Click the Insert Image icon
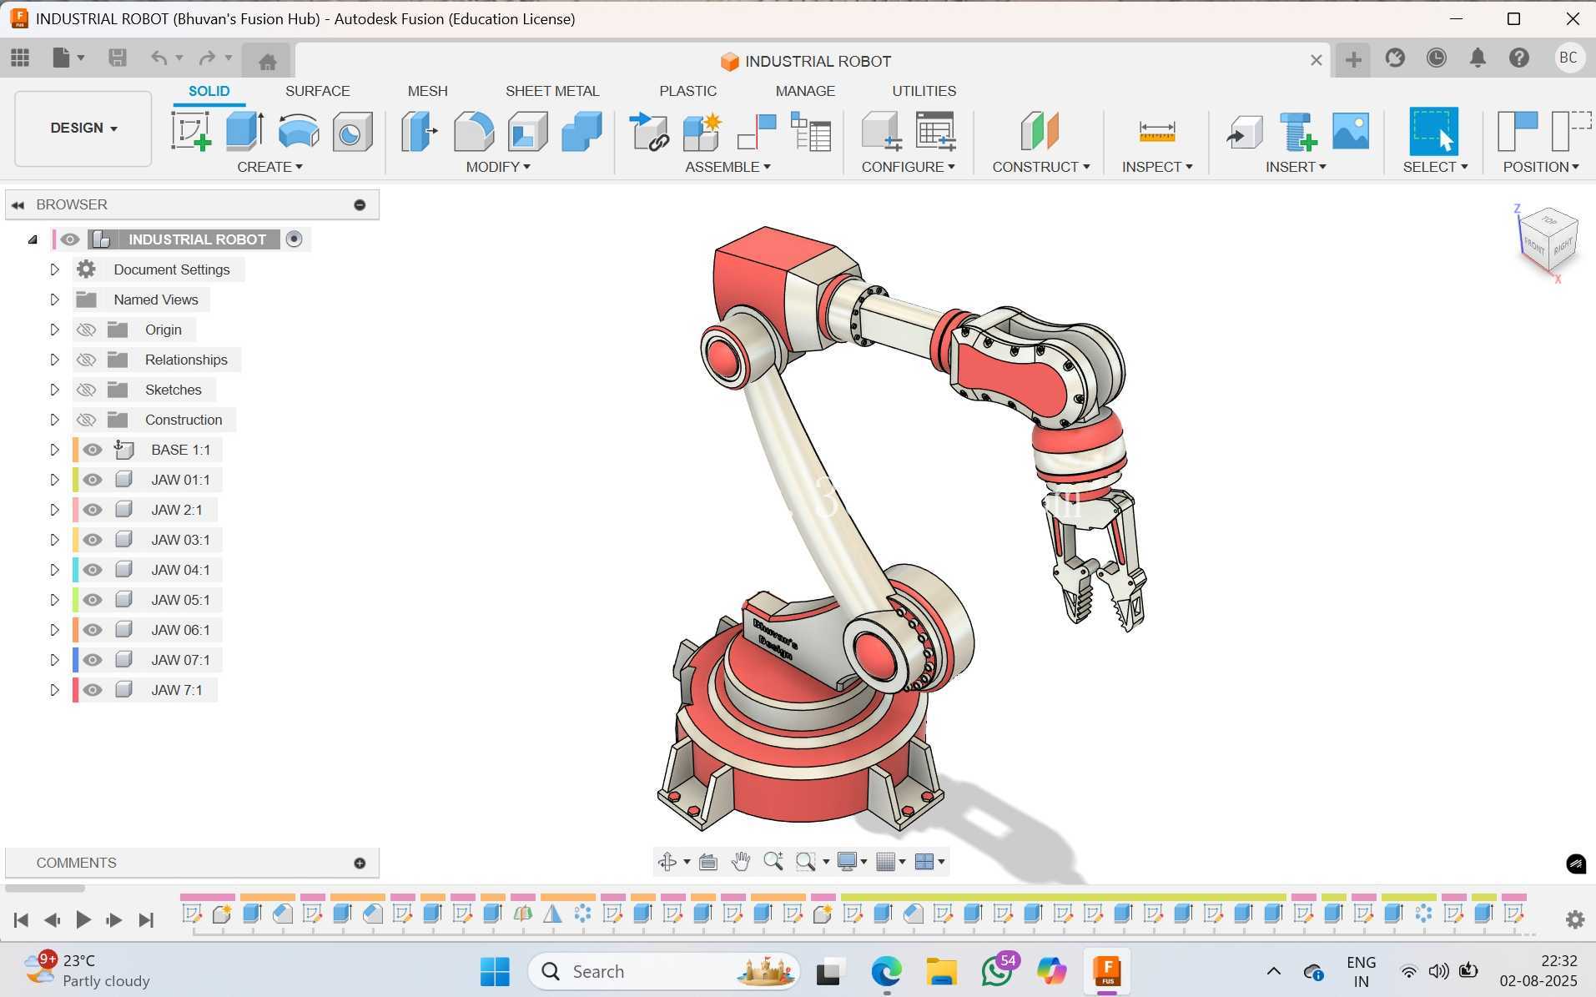Viewport: 1596px width, 997px height. click(1351, 132)
